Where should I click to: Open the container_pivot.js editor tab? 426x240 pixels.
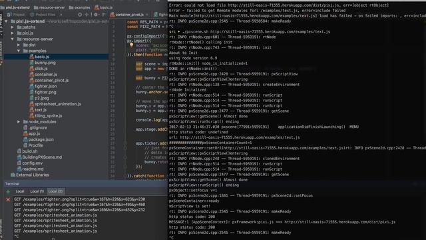129,15
